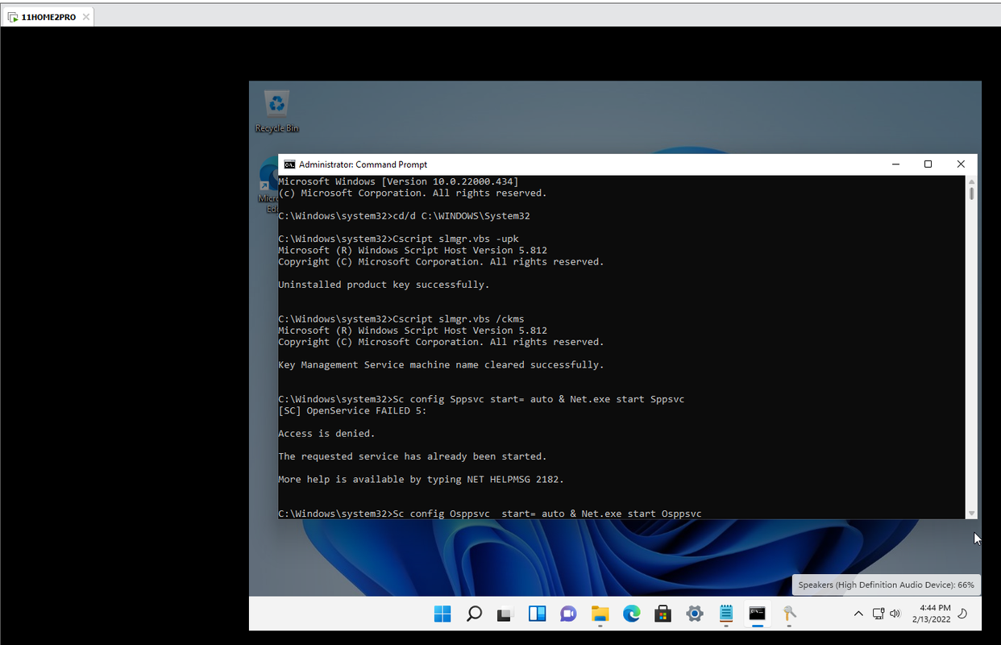Image resolution: width=1001 pixels, height=645 pixels.
Task: Open the Windows Start menu
Action: (x=442, y=614)
